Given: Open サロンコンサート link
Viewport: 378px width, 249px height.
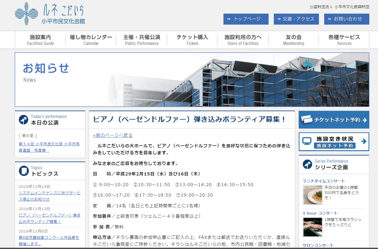Looking at the screenshot, I should click(318, 245).
